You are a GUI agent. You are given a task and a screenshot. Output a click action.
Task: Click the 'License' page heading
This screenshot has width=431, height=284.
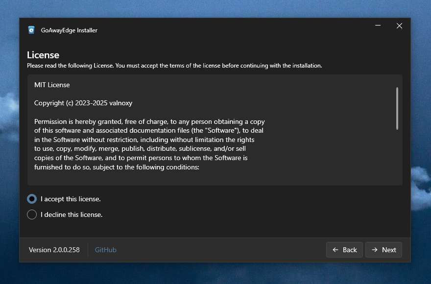[x=43, y=55]
